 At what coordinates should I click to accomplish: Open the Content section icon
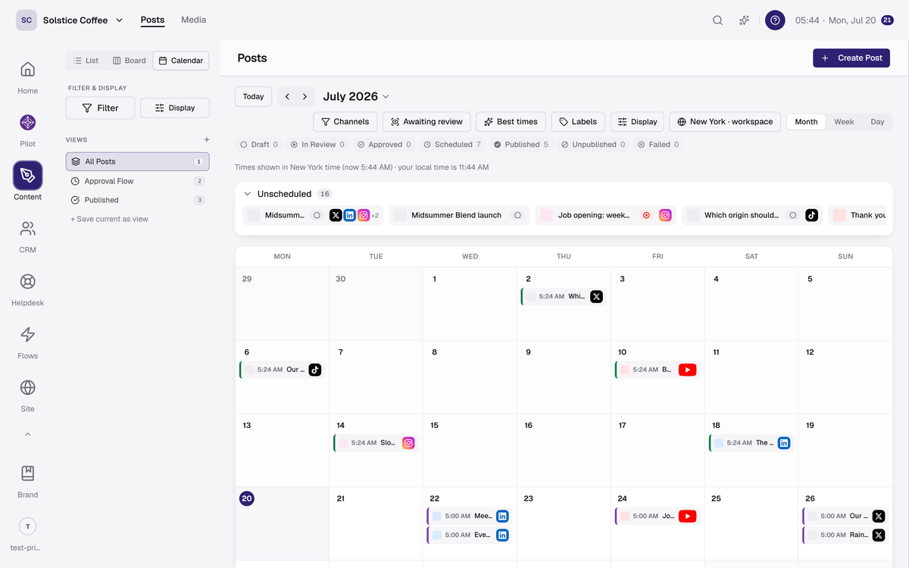tap(27, 176)
